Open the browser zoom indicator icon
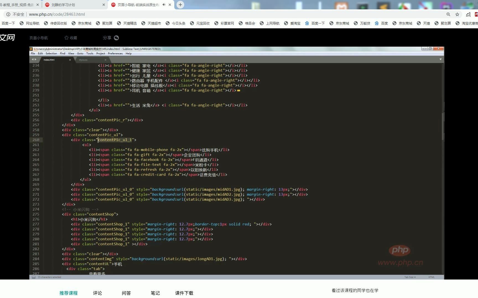478x298 pixels. pyautogui.click(x=448, y=14)
